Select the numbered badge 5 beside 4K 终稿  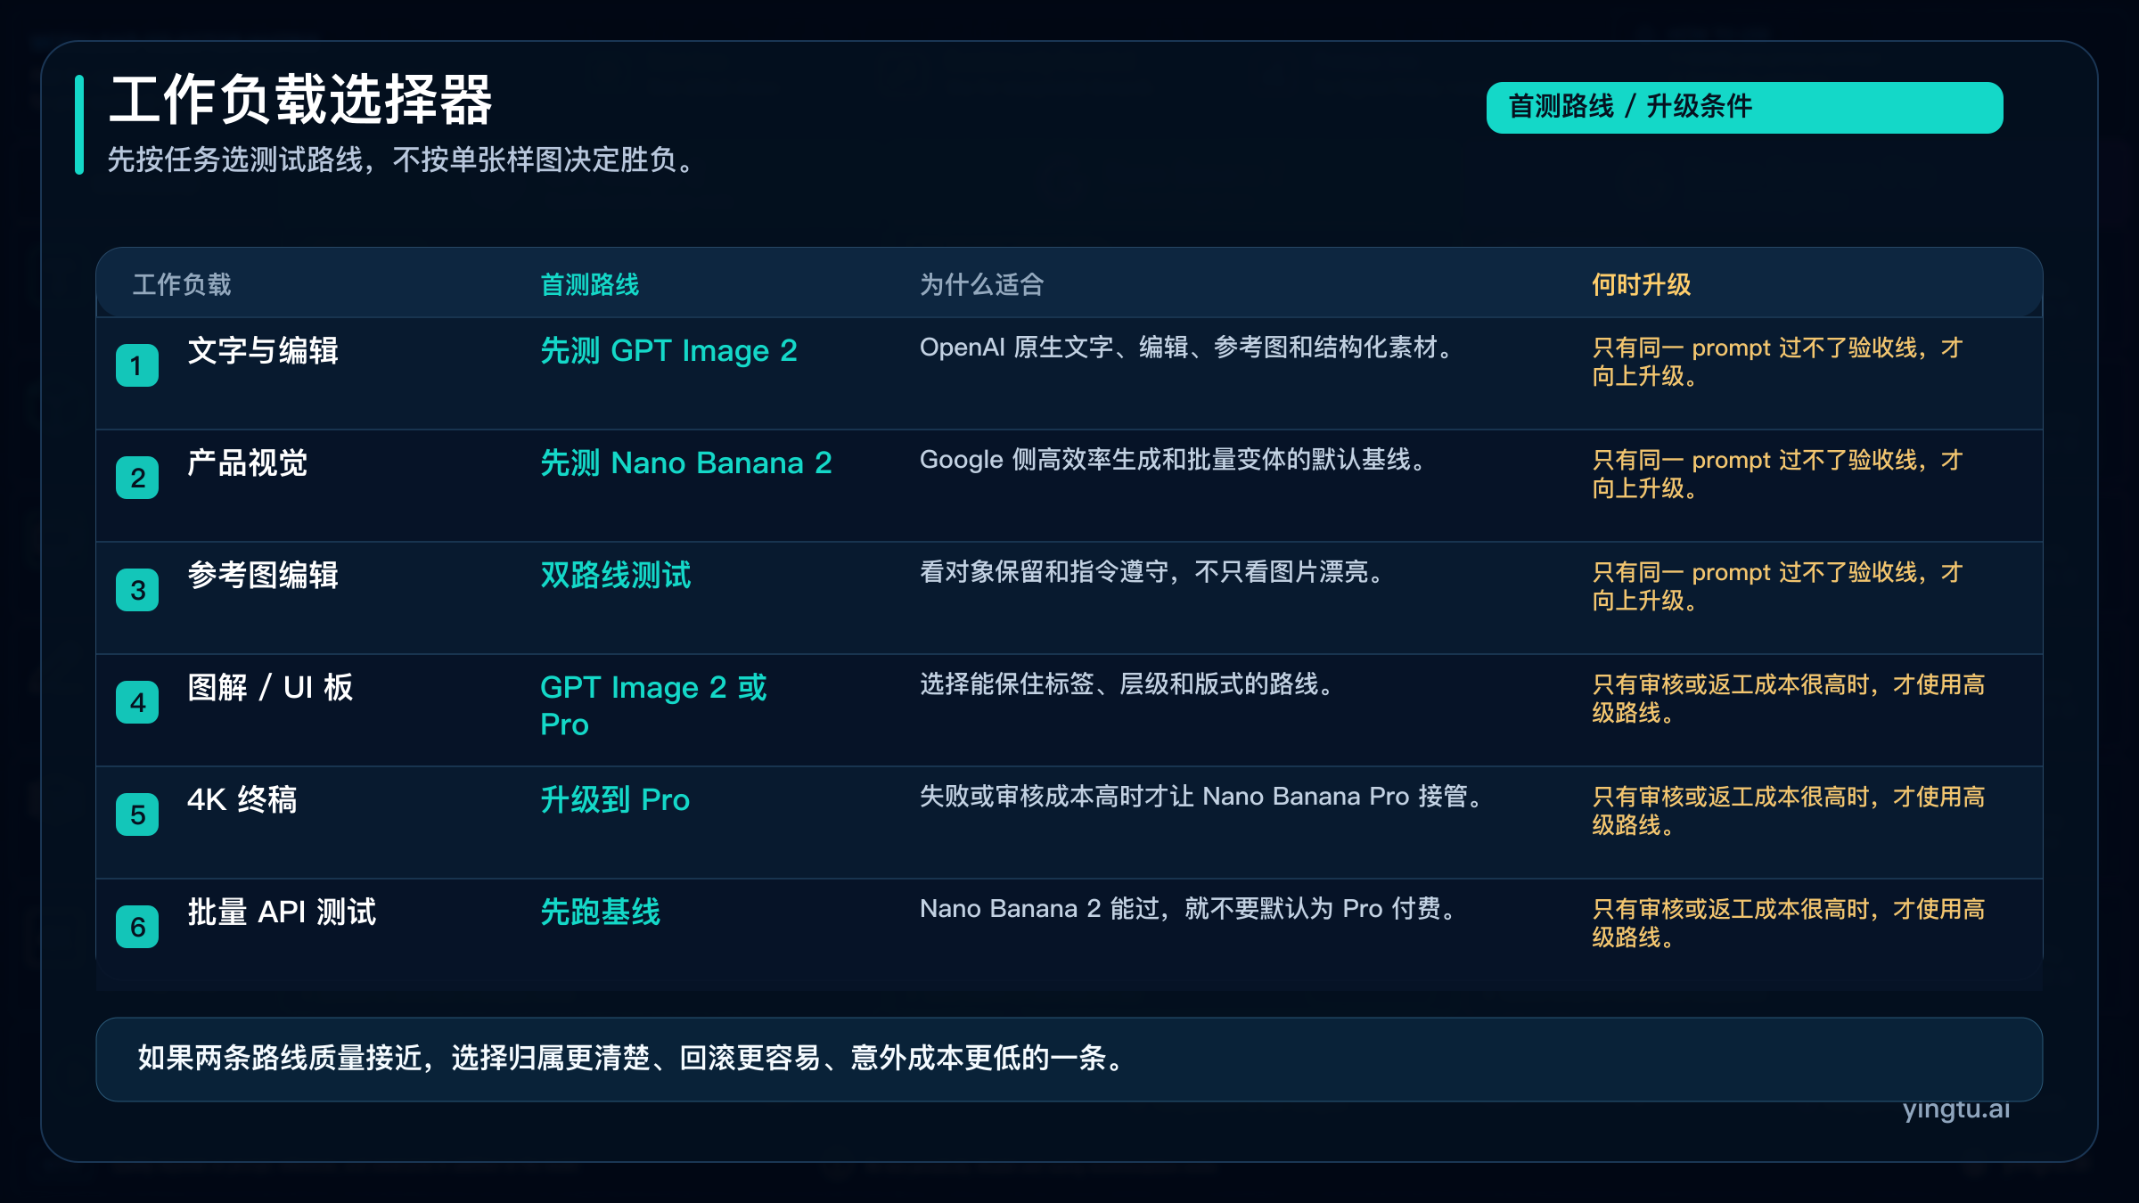tap(135, 815)
